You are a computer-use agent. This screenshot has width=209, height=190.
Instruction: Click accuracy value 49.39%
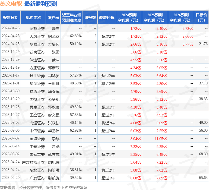pos(76,107)
